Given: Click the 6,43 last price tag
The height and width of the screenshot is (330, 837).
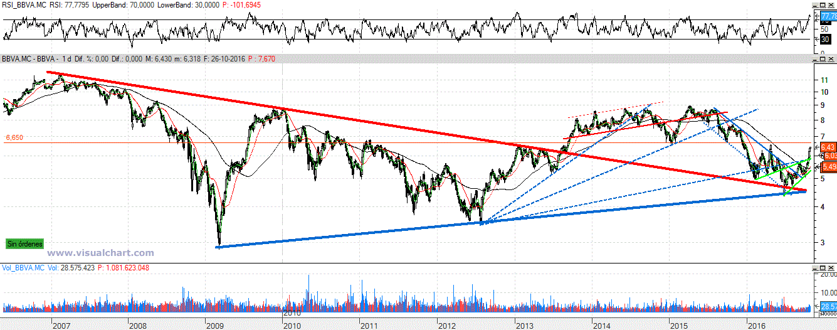Looking at the screenshot, I should click(828, 146).
